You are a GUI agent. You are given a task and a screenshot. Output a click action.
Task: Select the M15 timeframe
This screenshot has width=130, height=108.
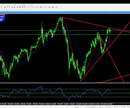tap(16, 10)
